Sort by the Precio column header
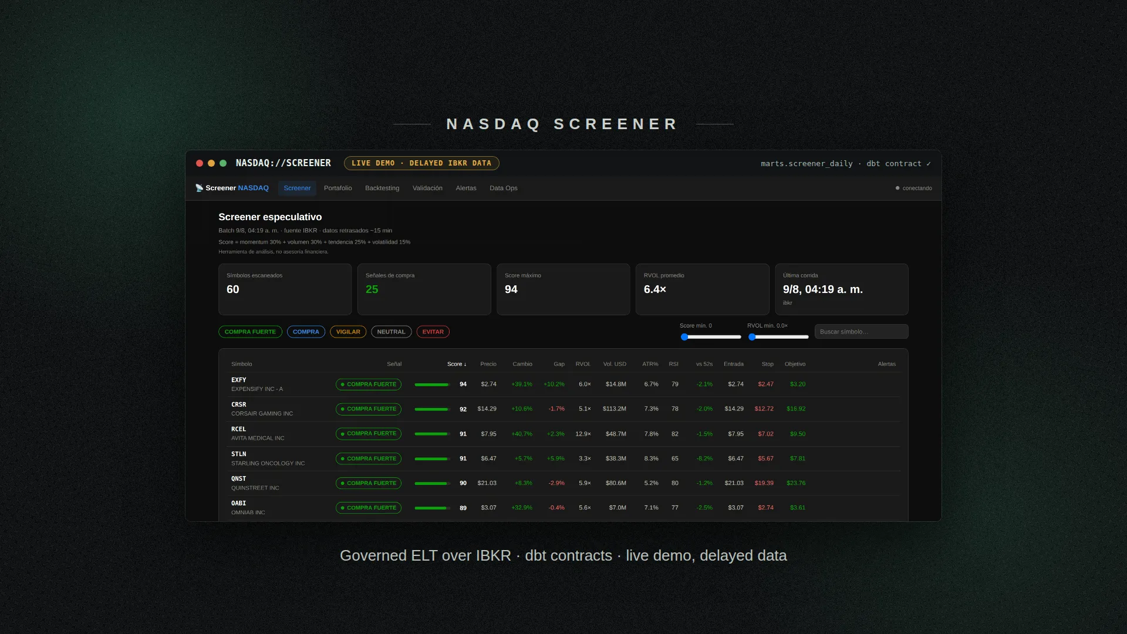Image resolution: width=1127 pixels, height=634 pixels. (488, 365)
